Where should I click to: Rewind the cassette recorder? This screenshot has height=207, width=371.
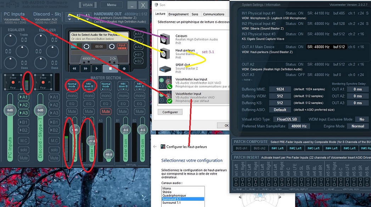(74, 69)
